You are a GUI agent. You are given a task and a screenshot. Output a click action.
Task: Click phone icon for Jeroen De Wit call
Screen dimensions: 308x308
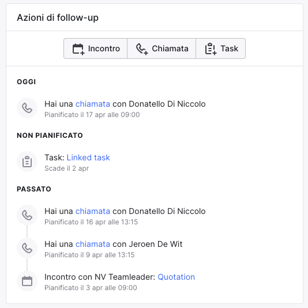point(27,248)
